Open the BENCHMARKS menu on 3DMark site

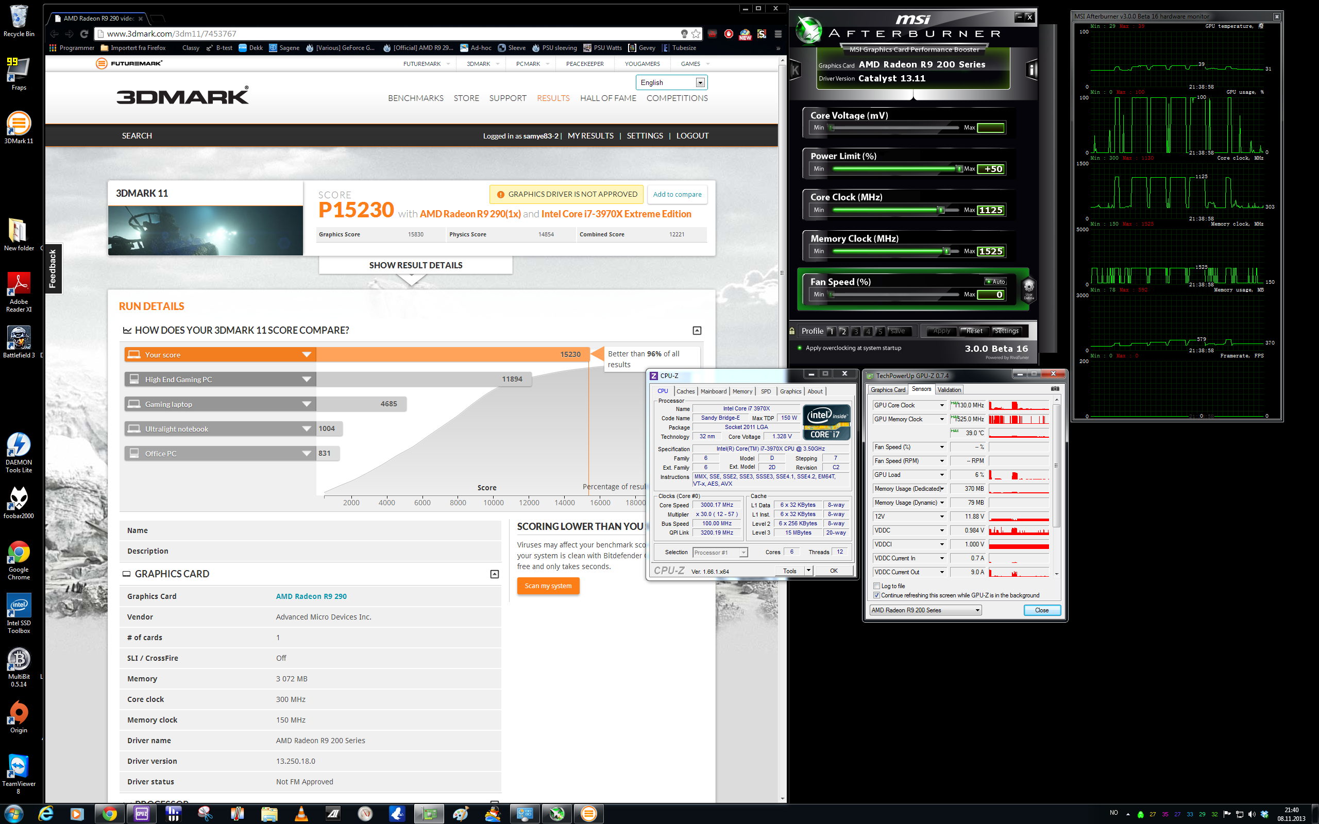415,98
